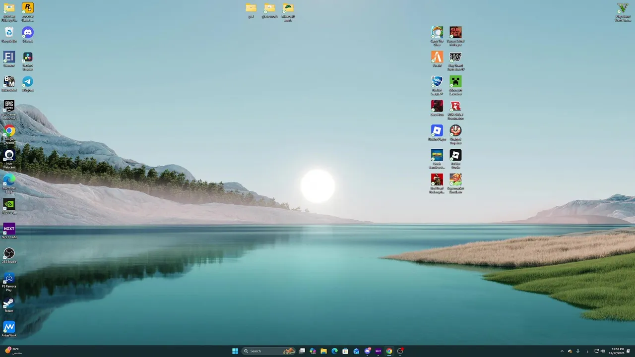Select the PS Remote Play icon

point(9,282)
